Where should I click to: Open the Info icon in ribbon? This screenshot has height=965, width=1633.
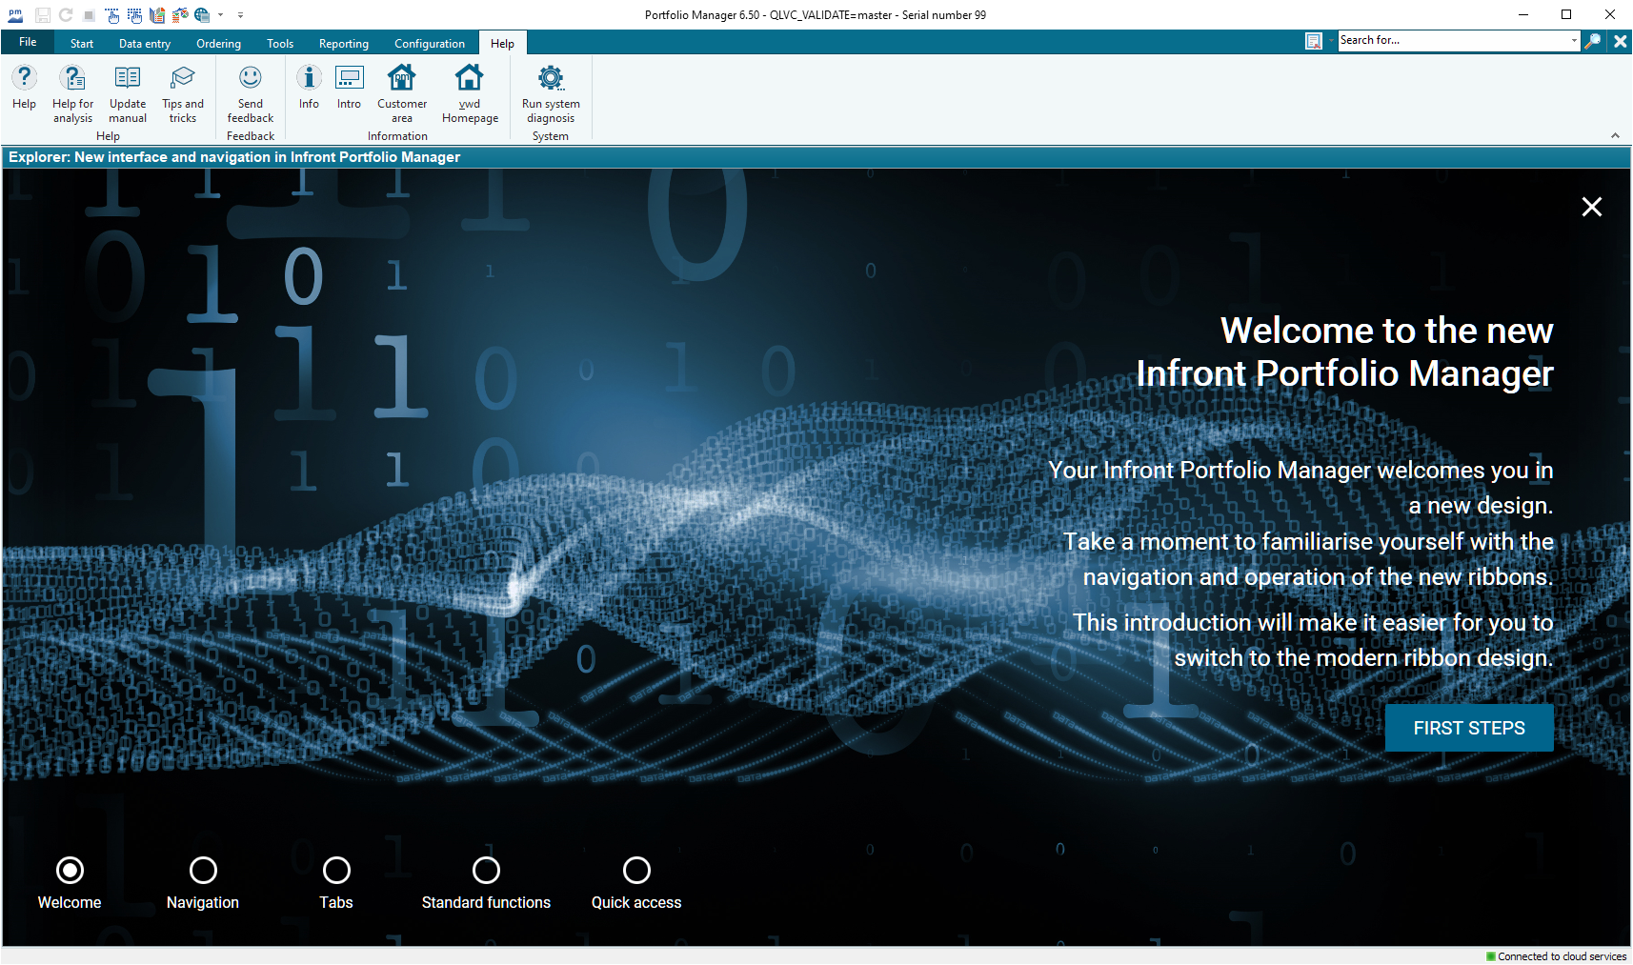click(x=309, y=79)
